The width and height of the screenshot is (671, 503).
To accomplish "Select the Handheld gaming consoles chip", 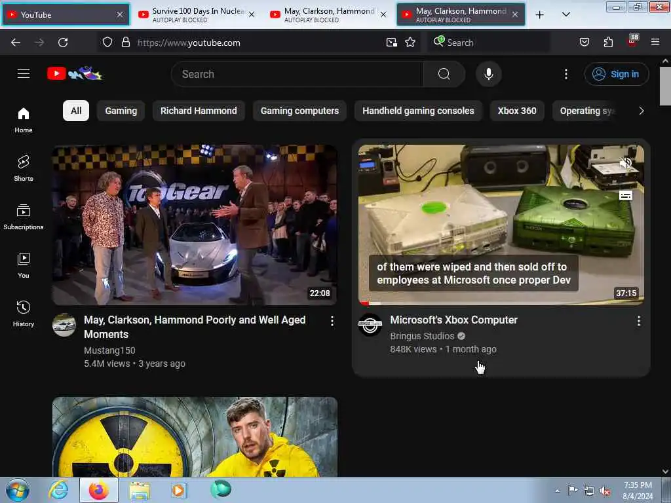I will click(418, 111).
